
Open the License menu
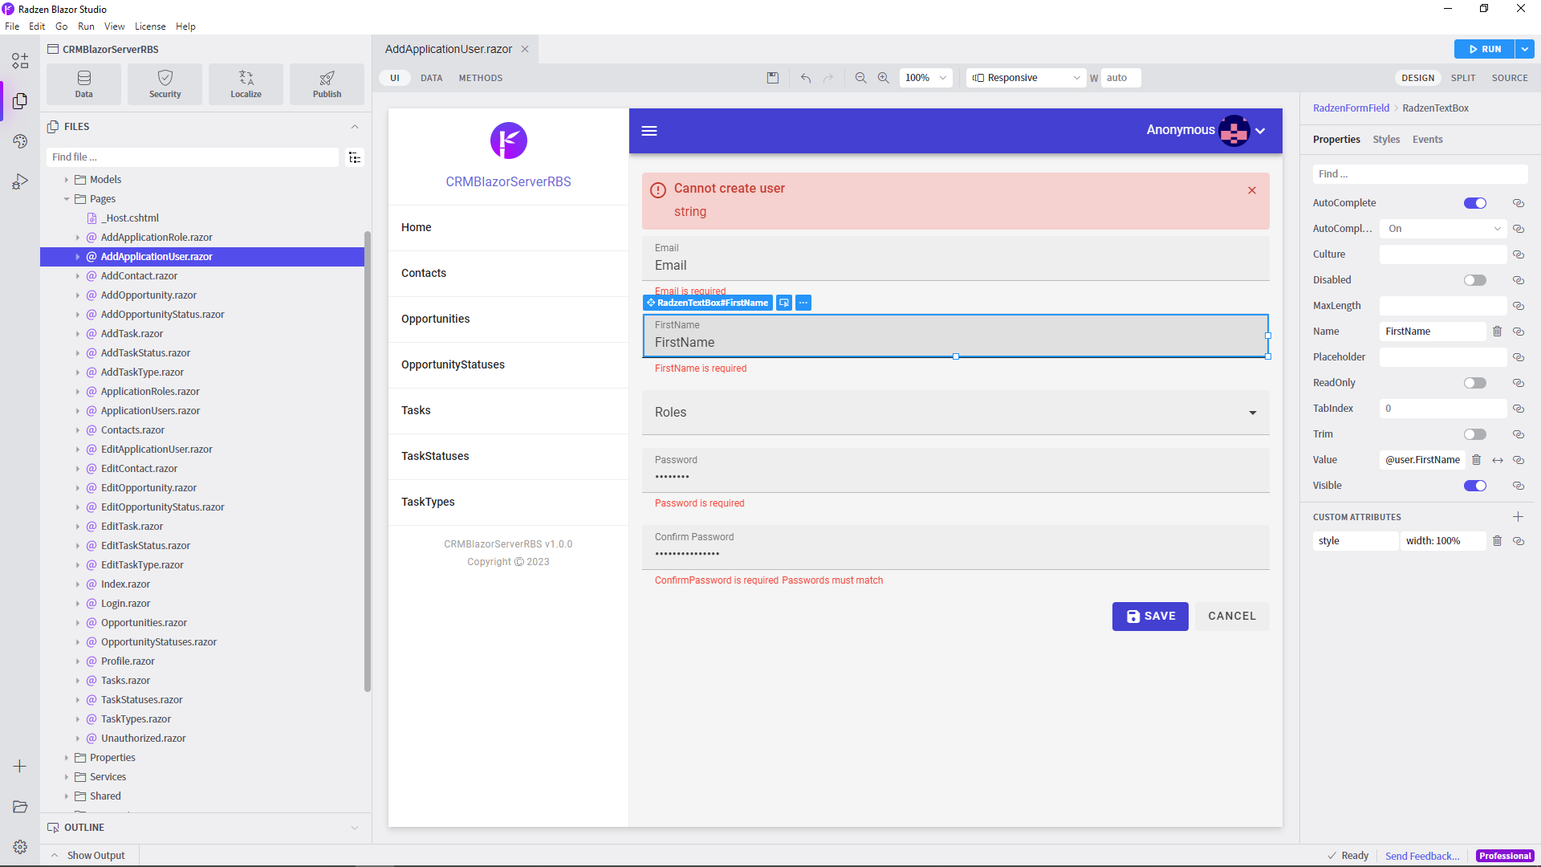pyautogui.click(x=150, y=26)
